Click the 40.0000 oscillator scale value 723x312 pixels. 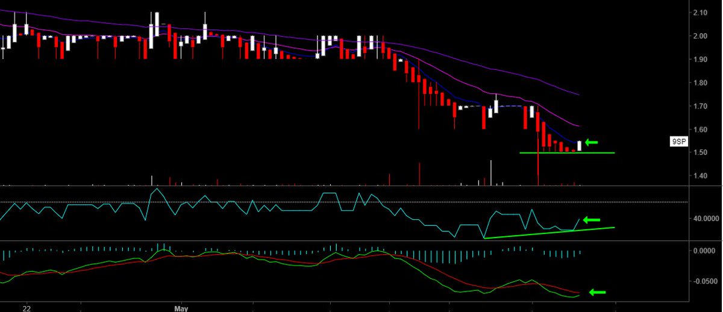706,219
